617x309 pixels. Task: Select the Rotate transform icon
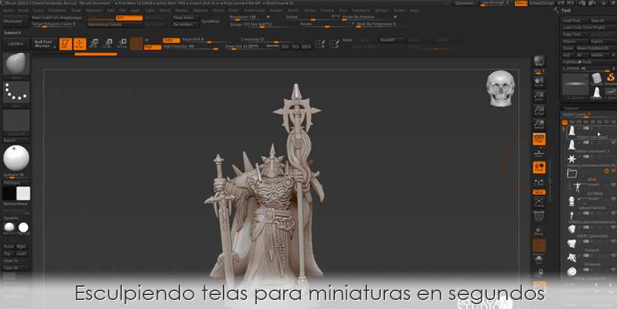(x=122, y=44)
